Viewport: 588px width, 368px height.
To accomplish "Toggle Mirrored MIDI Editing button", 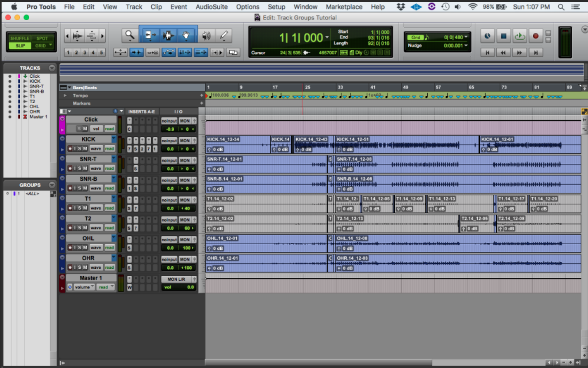I will pyautogui.click(x=153, y=53).
